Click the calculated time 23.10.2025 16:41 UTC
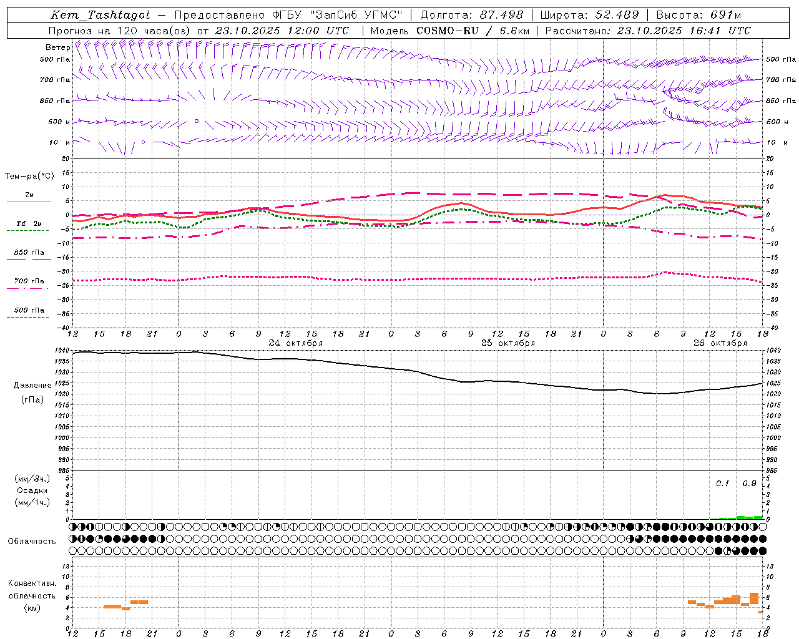 tap(684, 31)
